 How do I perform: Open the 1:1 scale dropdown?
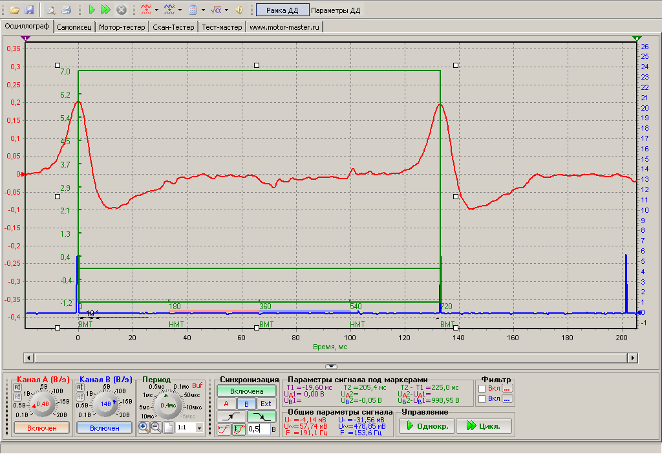[x=198, y=428]
